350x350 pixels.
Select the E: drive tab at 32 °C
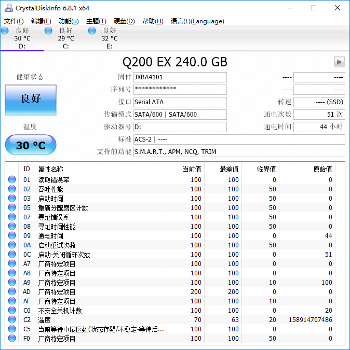click(x=109, y=38)
